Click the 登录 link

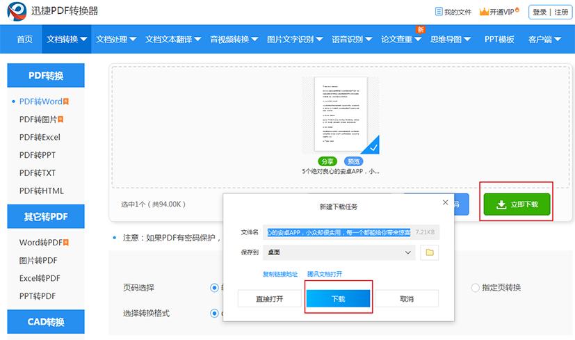(540, 12)
